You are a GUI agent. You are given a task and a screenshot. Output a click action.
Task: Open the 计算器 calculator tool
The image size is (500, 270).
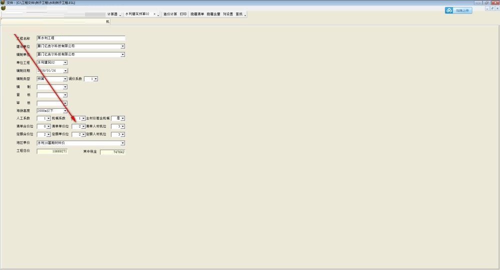click(112, 14)
